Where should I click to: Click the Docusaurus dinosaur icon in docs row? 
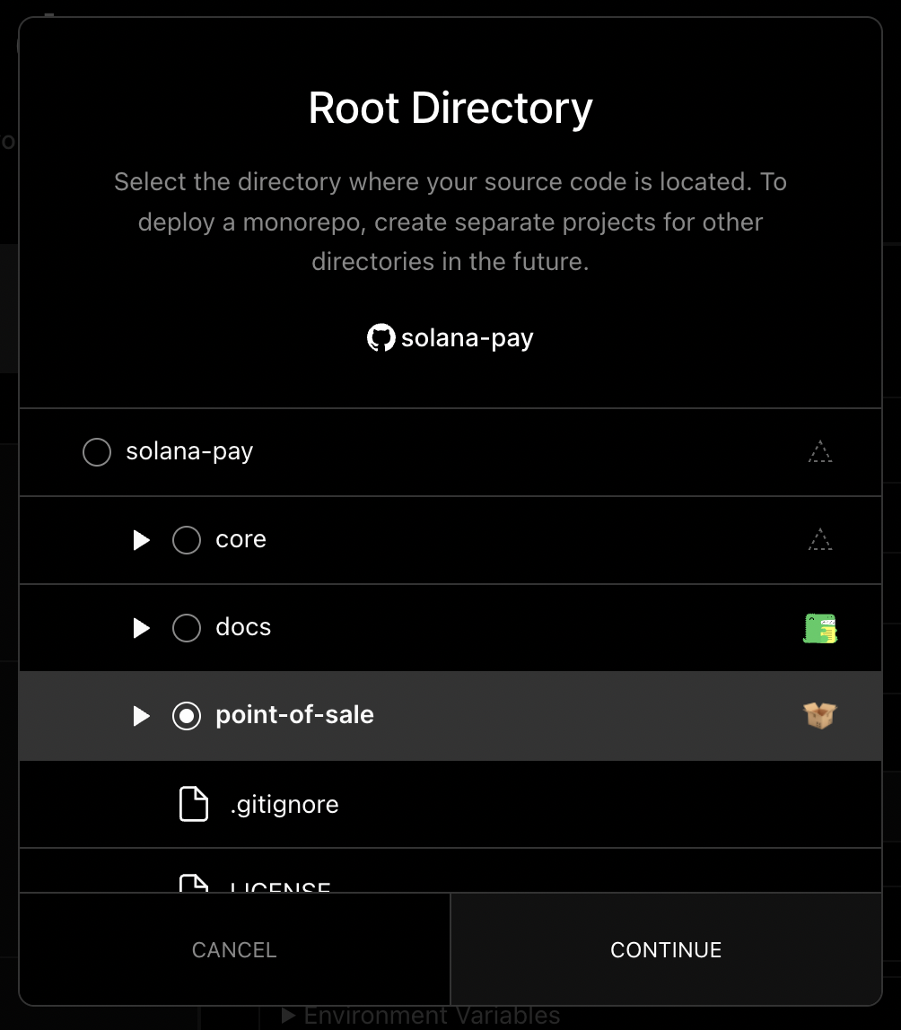pyautogui.click(x=820, y=628)
